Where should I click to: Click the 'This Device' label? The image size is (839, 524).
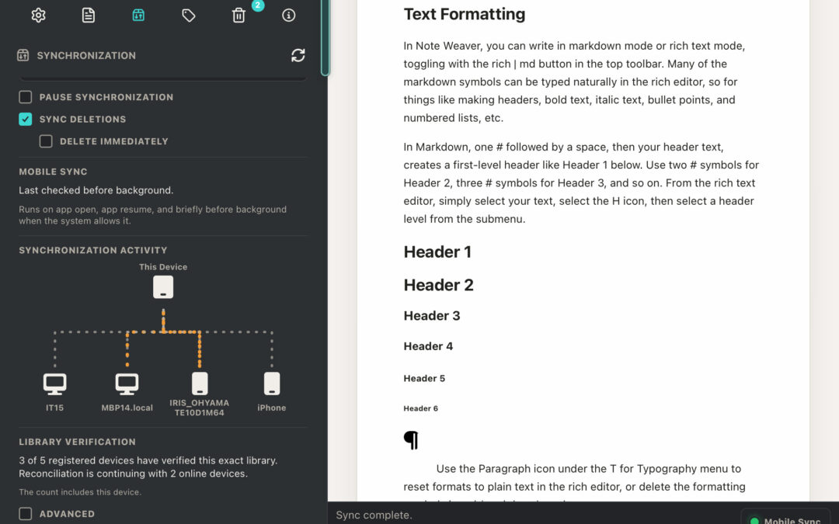pos(163,267)
